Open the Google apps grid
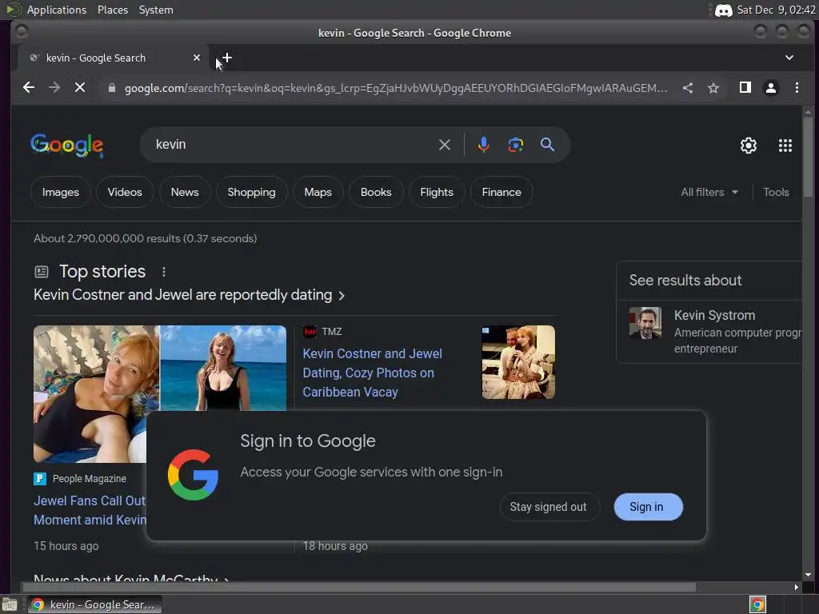The image size is (819, 614). click(x=785, y=146)
